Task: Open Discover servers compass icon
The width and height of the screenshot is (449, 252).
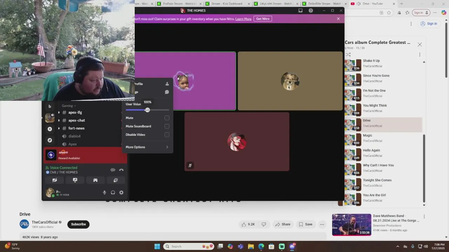Action: (x=50, y=140)
